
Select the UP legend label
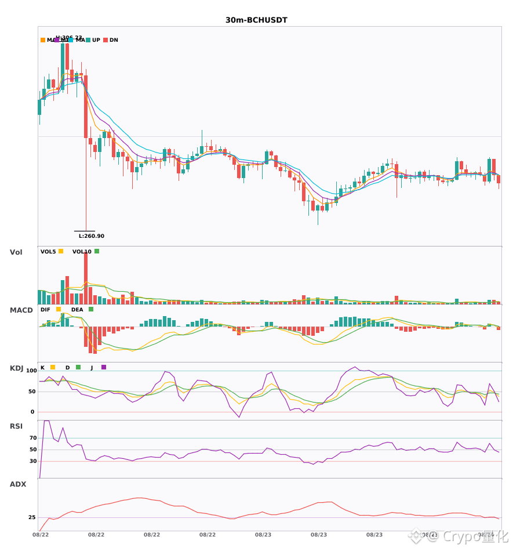[x=96, y=40]
